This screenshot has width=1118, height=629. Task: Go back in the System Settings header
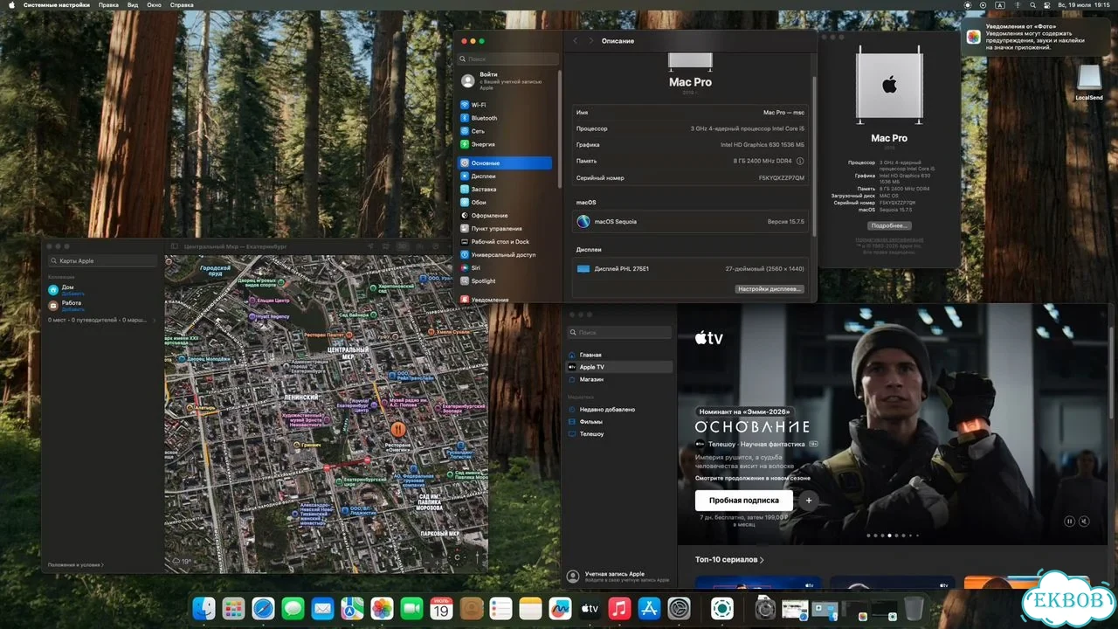pos(575,41)
